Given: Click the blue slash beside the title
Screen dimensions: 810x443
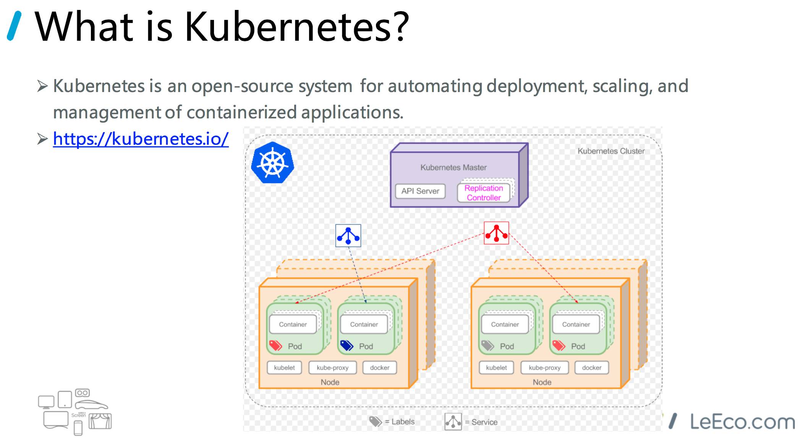Looking at the screenshot, I should coord(15,26).
